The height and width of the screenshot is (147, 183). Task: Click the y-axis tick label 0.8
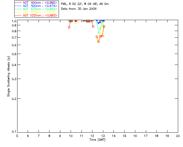(x=14, y=31)
